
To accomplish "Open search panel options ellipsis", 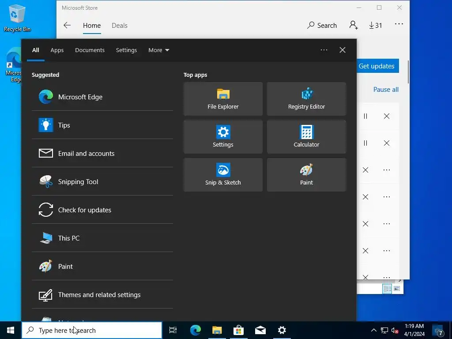I will 324,50.
